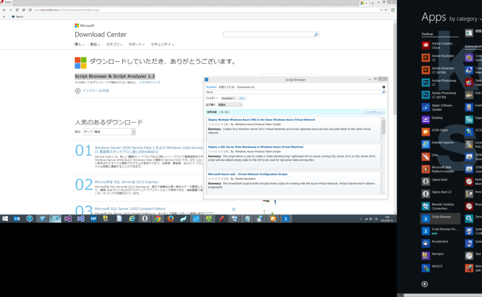482x297 pixels.
Task: Switch to お気に入り (0) tab
Action: pyautogui.click(x=227, y=87)
